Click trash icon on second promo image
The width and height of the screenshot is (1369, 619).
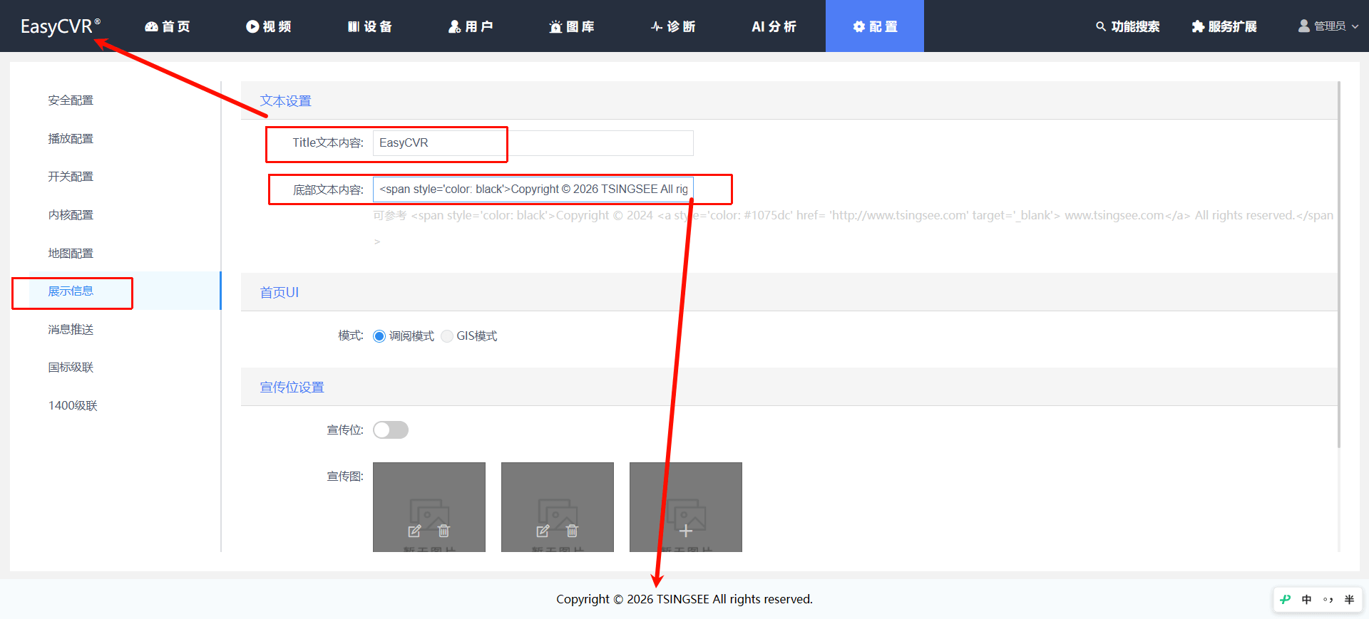point(572,531)
